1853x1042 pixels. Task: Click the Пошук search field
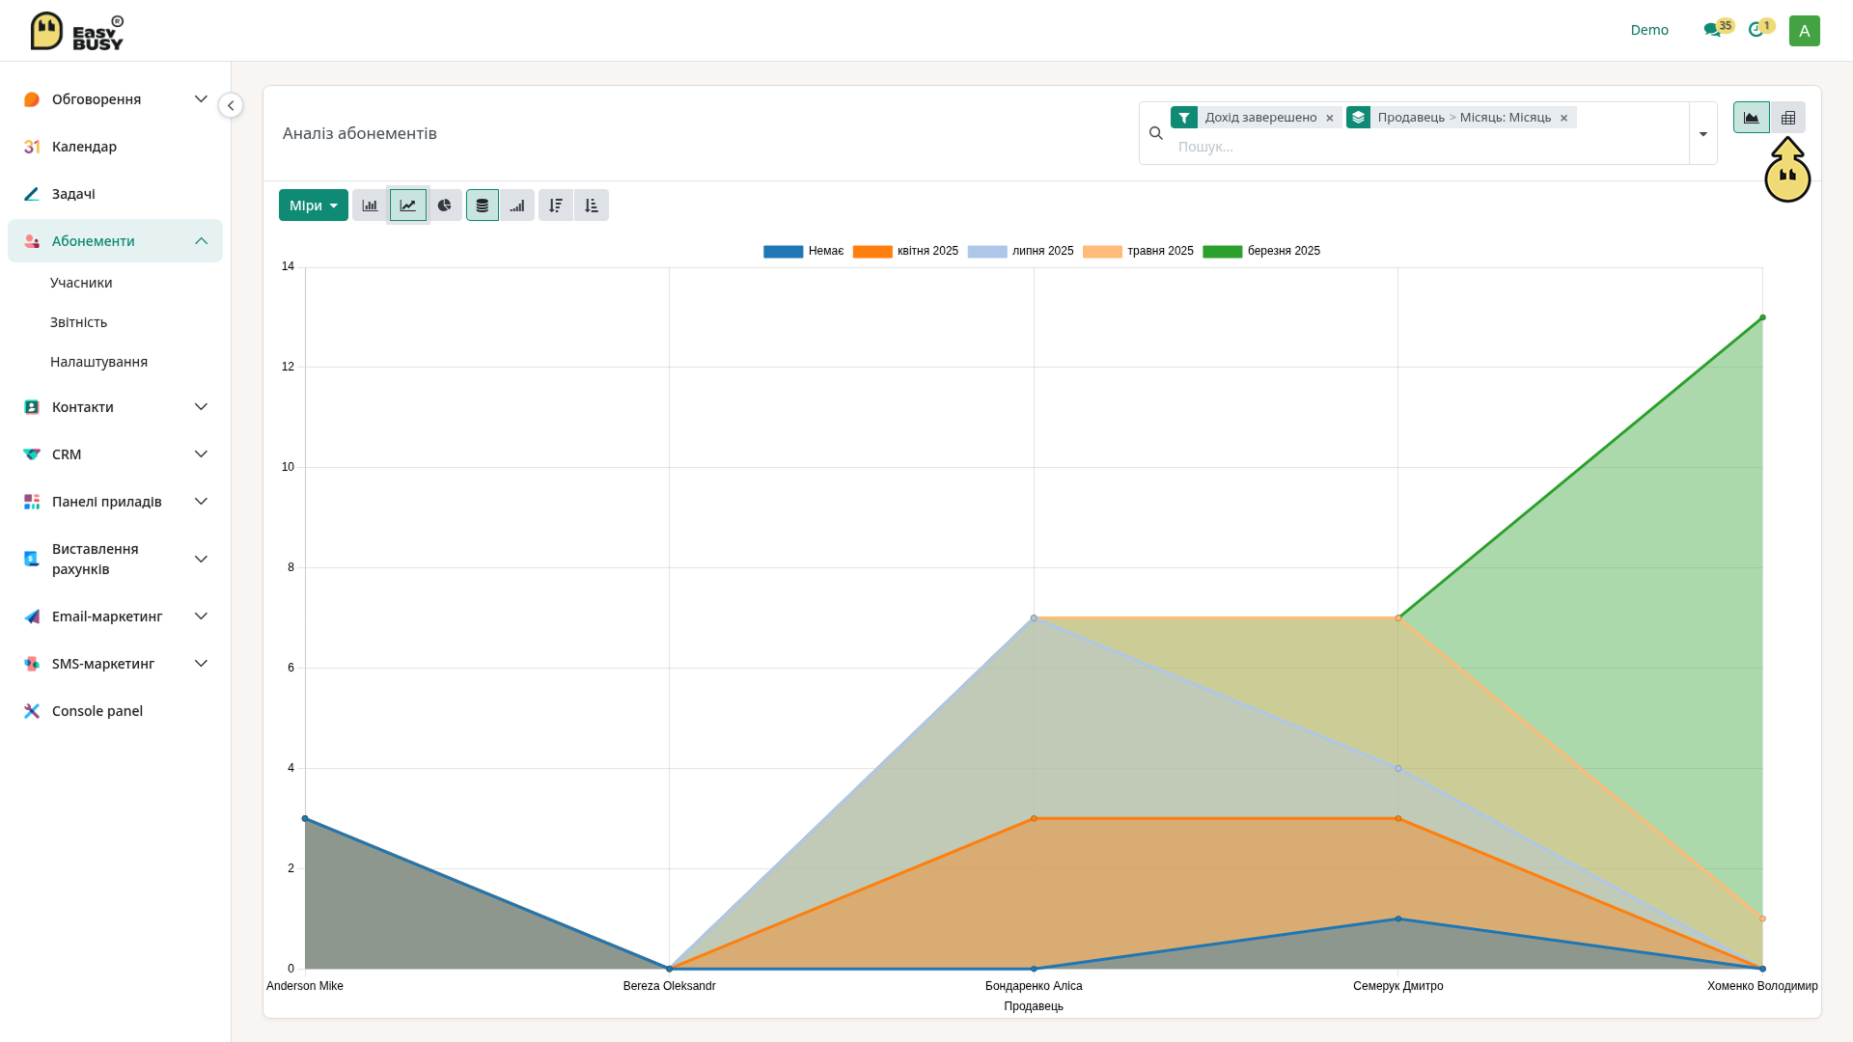1428,147
